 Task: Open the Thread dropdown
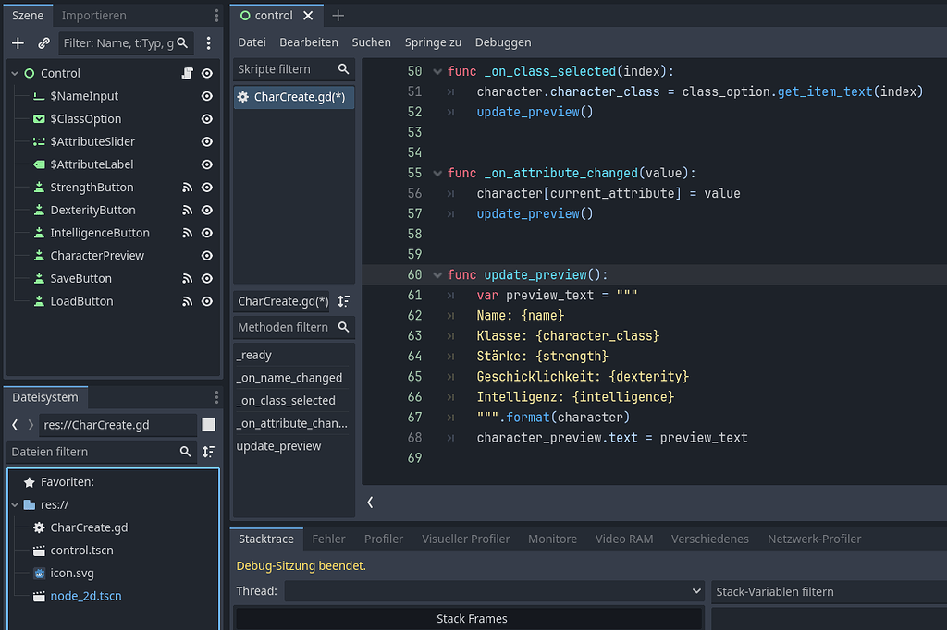[x=494, y=591]
